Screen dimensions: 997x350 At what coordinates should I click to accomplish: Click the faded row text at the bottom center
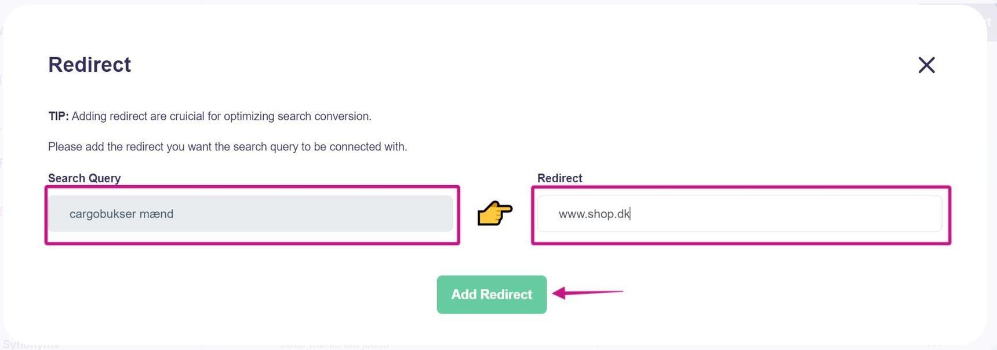(x=334, y=346)
